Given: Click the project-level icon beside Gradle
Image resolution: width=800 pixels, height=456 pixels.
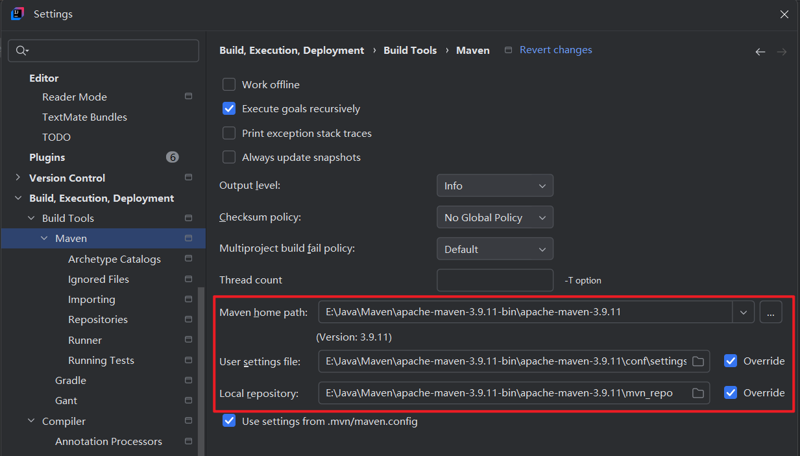Looking at the screenshot, I should (x=188, y=380).
